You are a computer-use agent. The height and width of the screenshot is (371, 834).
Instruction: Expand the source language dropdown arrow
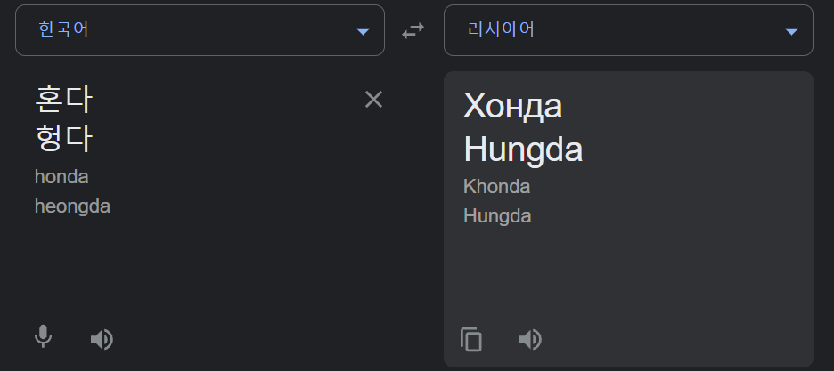(x=363, y=32)
